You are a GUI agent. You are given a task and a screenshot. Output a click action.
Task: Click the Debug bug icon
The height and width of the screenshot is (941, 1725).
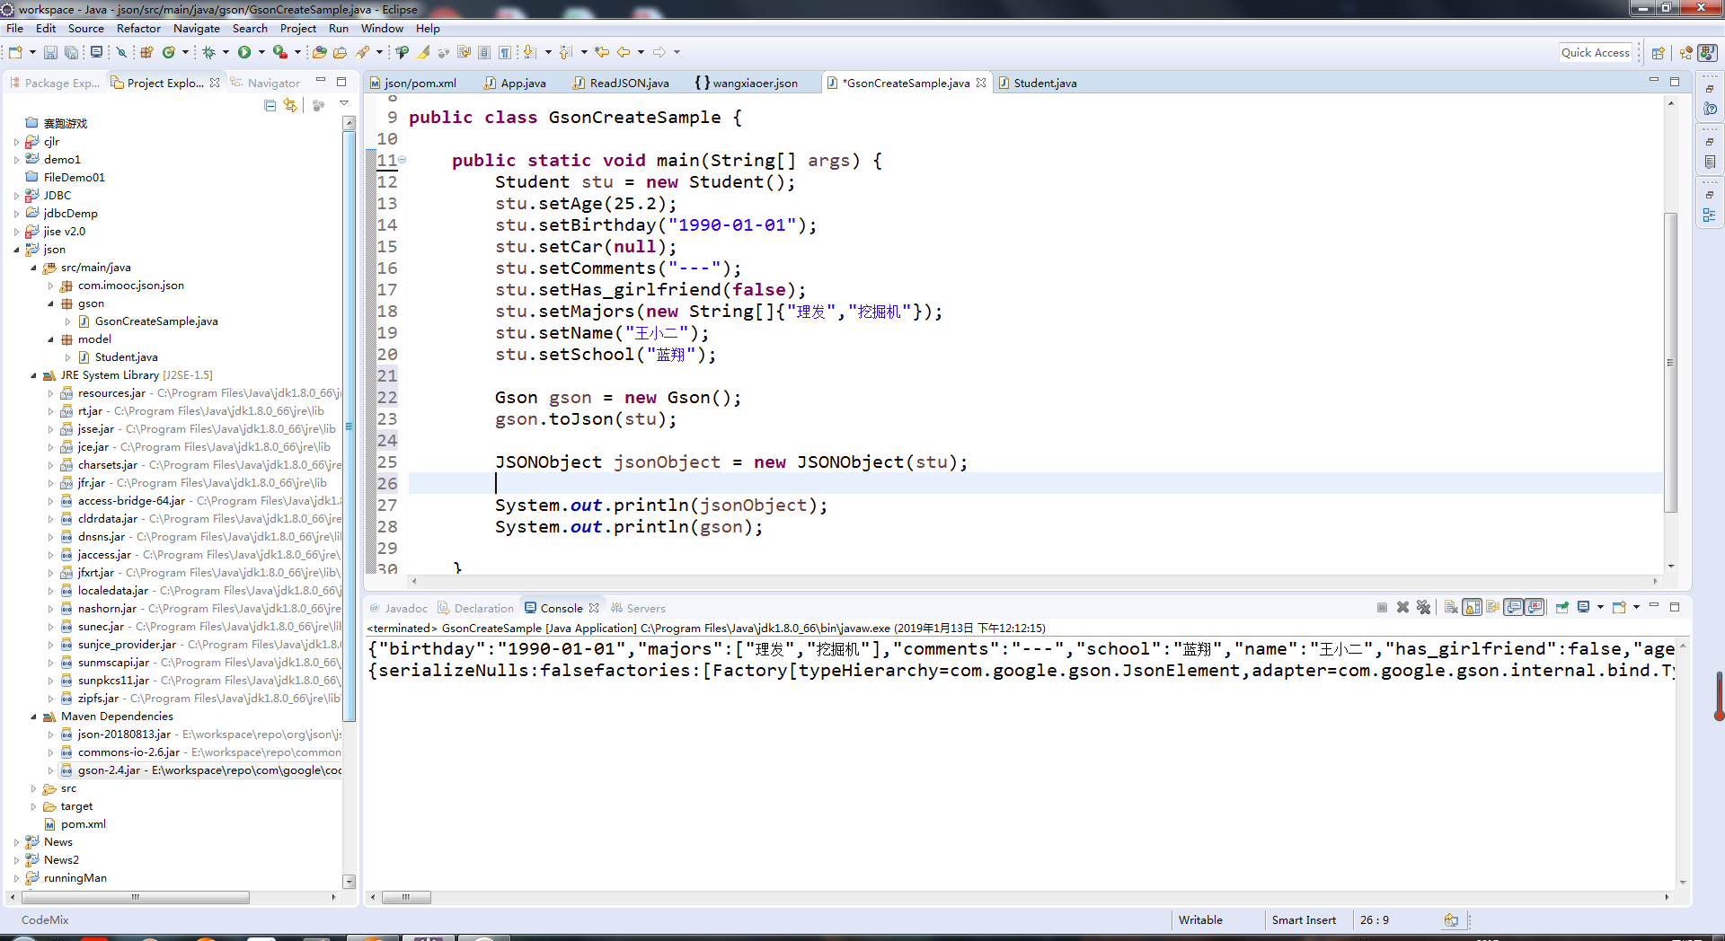208,52
